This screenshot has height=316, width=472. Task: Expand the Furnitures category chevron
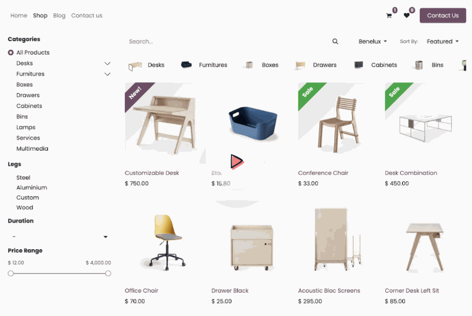(107, 74)
